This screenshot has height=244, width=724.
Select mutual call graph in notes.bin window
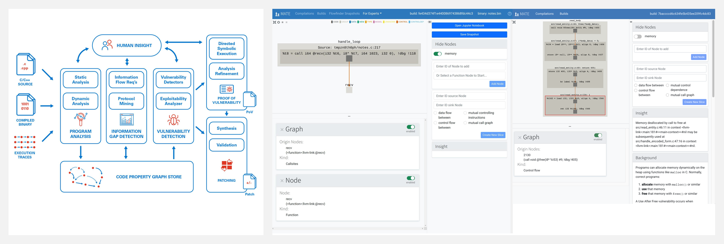pyautogui.click(x=465, y=123)
